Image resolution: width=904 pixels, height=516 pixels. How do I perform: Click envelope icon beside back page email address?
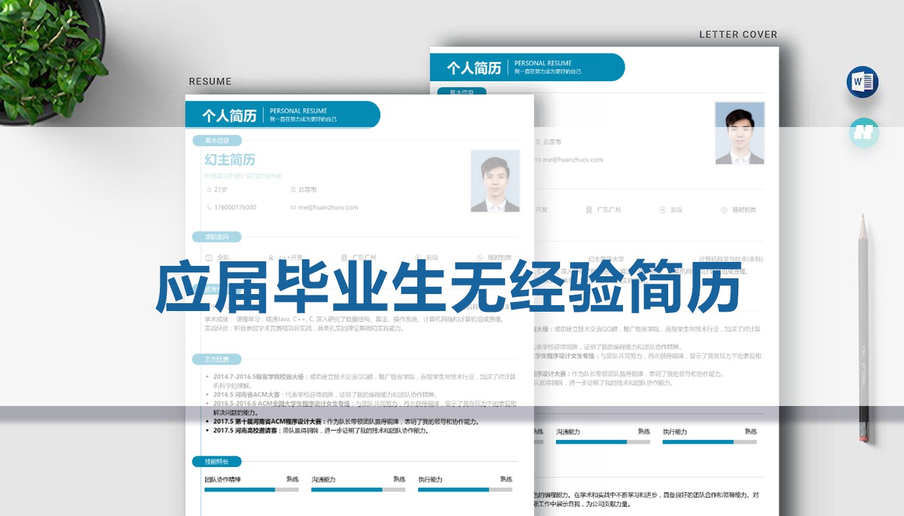(537, 160)
